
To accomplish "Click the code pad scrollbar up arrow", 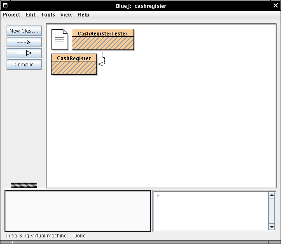I will [272, 195].
